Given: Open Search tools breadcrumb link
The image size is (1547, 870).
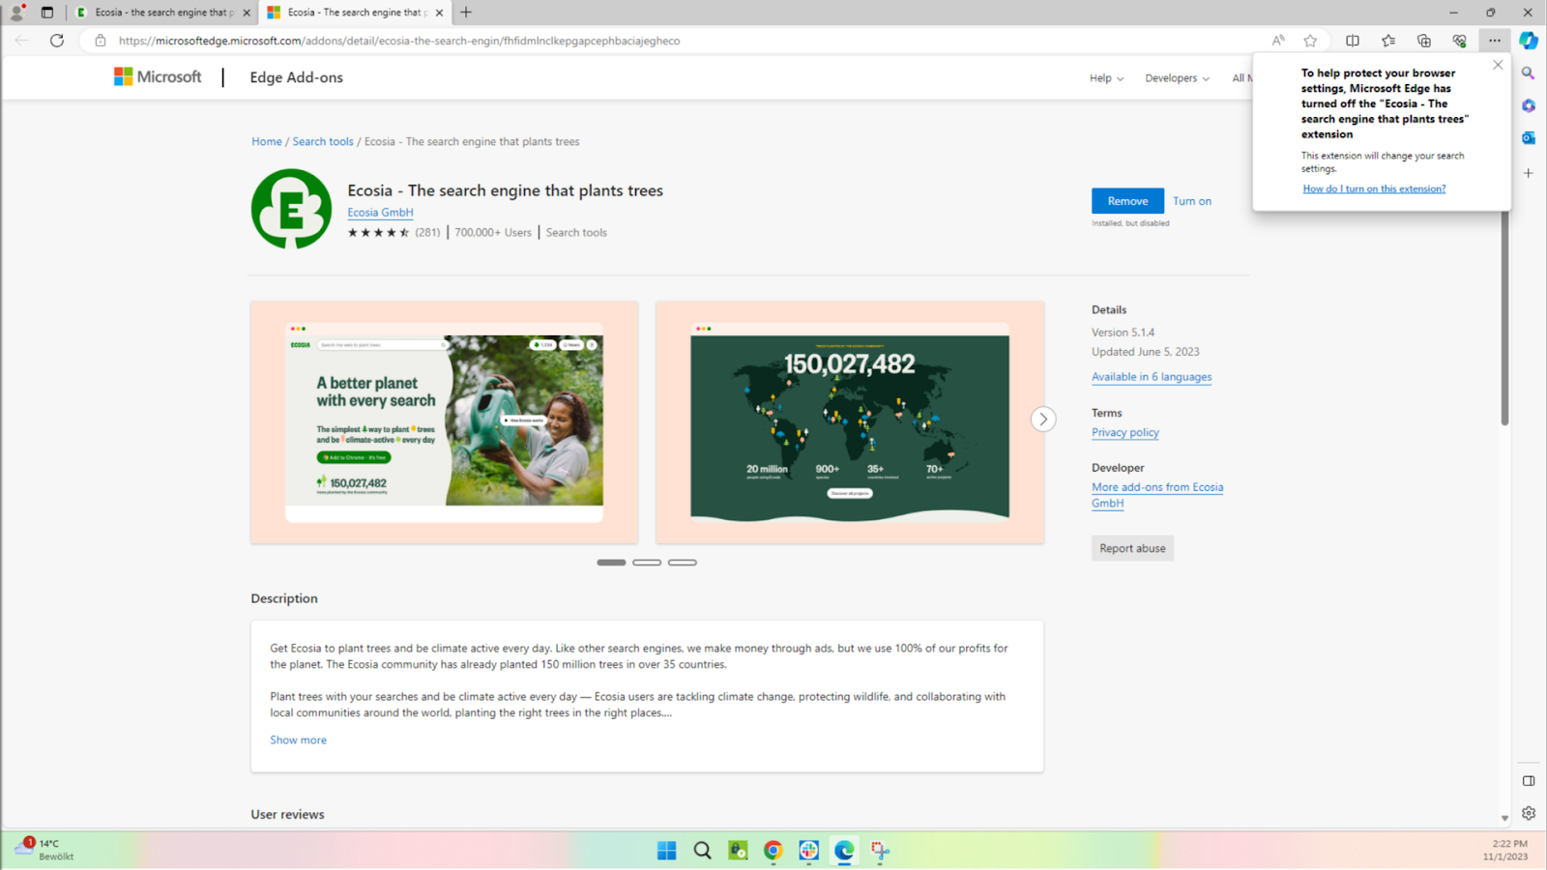Looking at the screenshot, I should (x=323, y=141).
